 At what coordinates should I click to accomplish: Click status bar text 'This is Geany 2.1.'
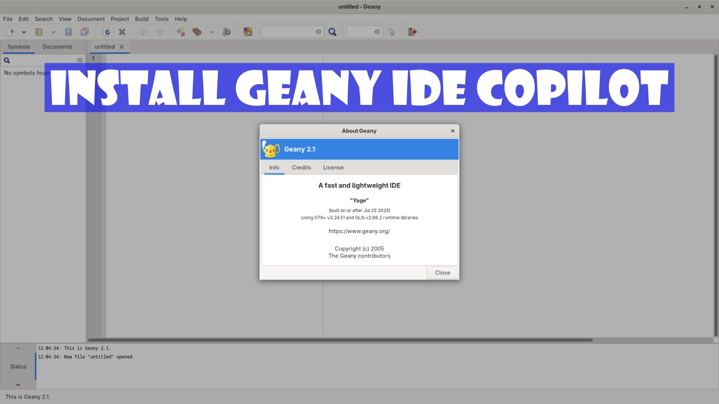pos(28,397)
